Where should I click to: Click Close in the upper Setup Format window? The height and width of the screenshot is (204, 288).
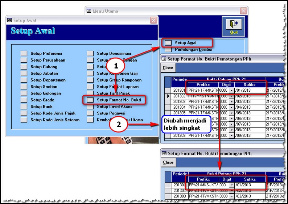pyautogui.click(x=168, y=68)
